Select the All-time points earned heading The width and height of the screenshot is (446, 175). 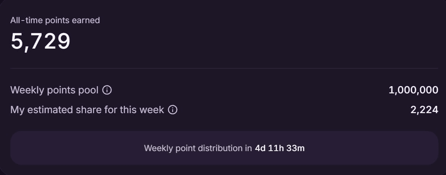pyautogui.click(x=55, y=20)
